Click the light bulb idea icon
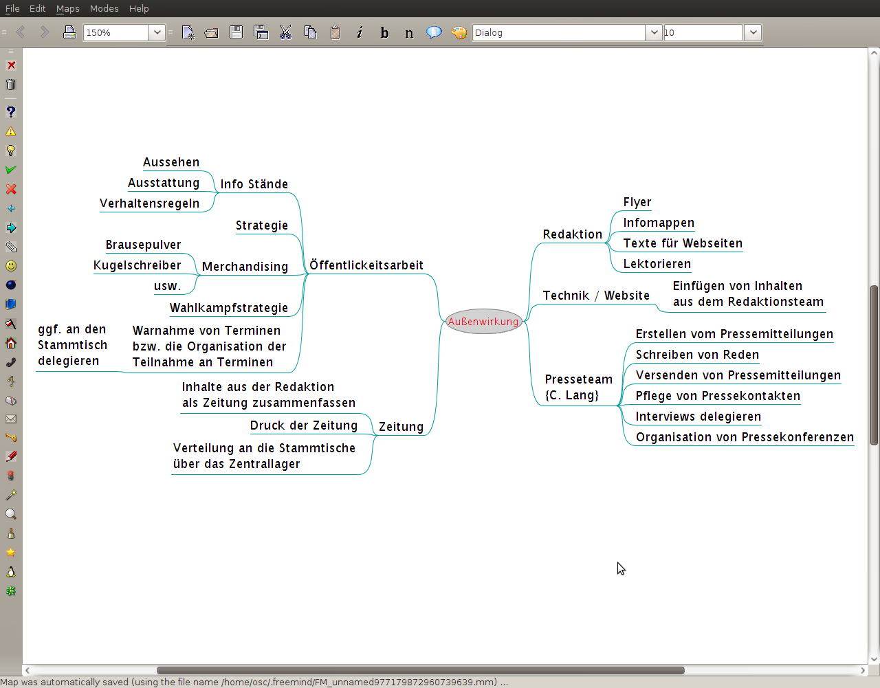The image size is (880, 688). point(10,151)
